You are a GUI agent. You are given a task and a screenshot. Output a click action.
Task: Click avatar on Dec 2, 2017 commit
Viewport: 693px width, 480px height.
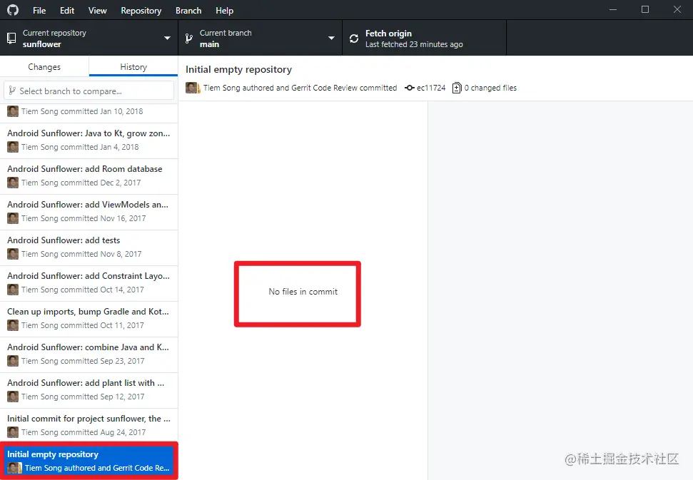tap(13, 183)
